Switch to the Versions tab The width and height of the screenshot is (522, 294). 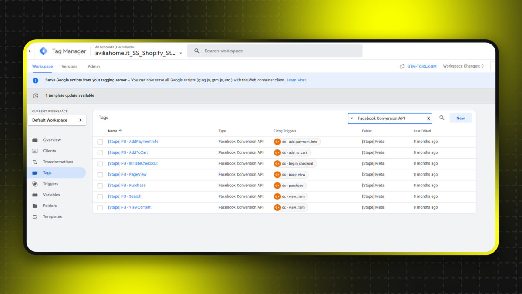69,66
